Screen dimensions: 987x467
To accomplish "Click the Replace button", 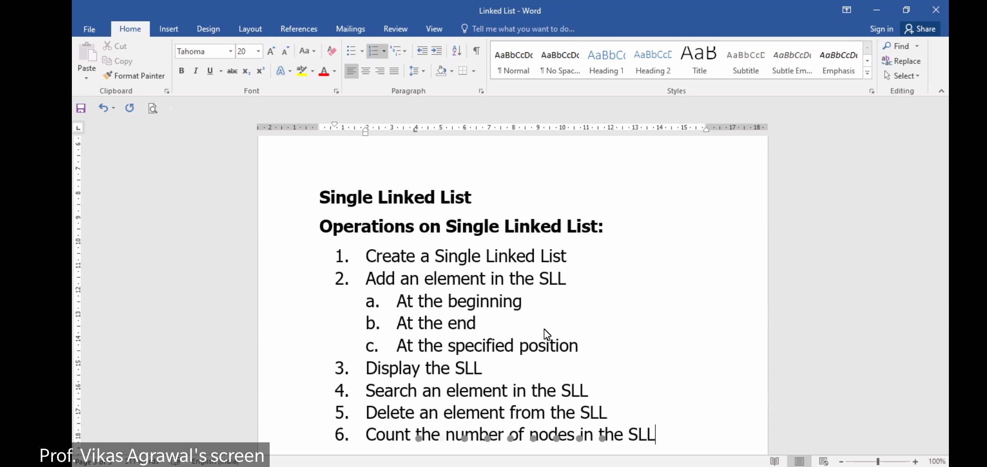I will pyautogui.click(x=901, y=61).
